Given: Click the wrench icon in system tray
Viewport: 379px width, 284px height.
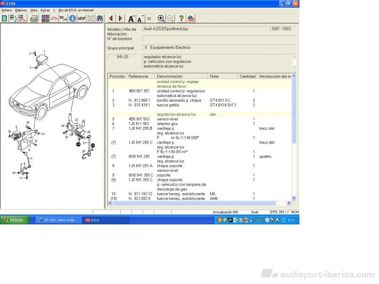Looking at the screenshot, I should 230,220.
